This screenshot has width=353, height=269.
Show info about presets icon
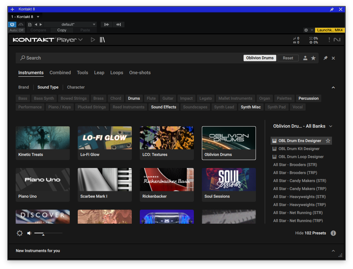tap(333, 233)
